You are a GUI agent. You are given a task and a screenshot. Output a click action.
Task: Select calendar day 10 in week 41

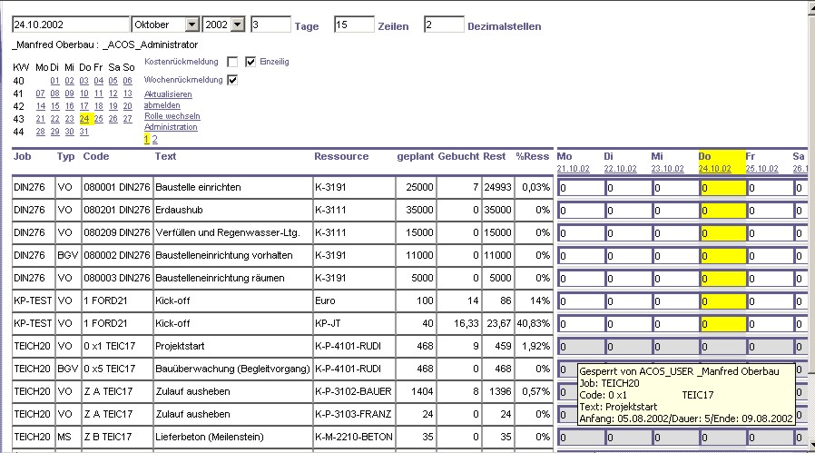pos(84,94)
